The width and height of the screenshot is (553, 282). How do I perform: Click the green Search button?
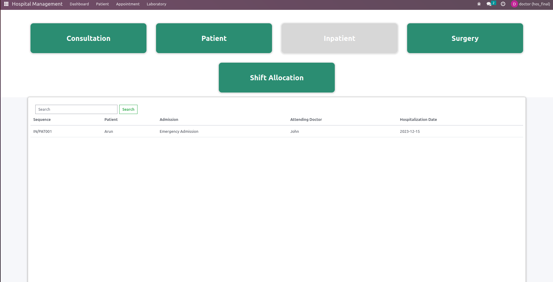tap(128, 109)
